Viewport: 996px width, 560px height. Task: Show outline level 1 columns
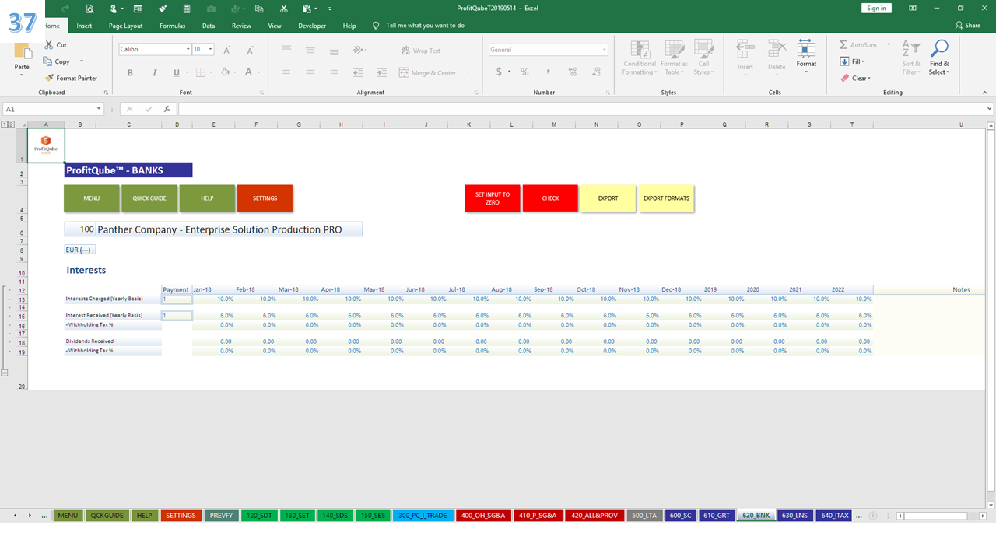coord(5,124)
